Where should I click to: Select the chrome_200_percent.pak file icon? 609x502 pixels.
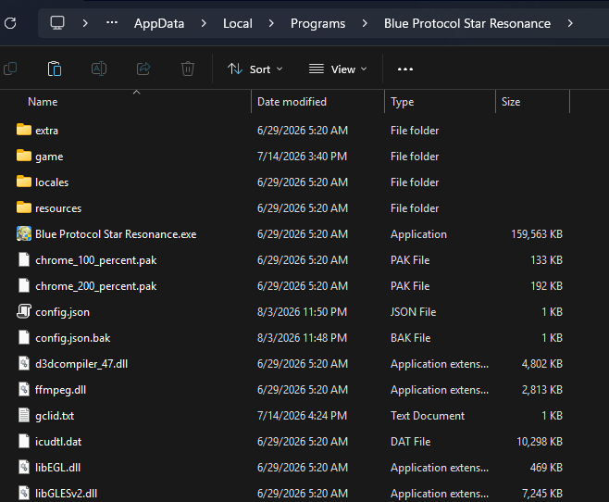pos(24,285)
